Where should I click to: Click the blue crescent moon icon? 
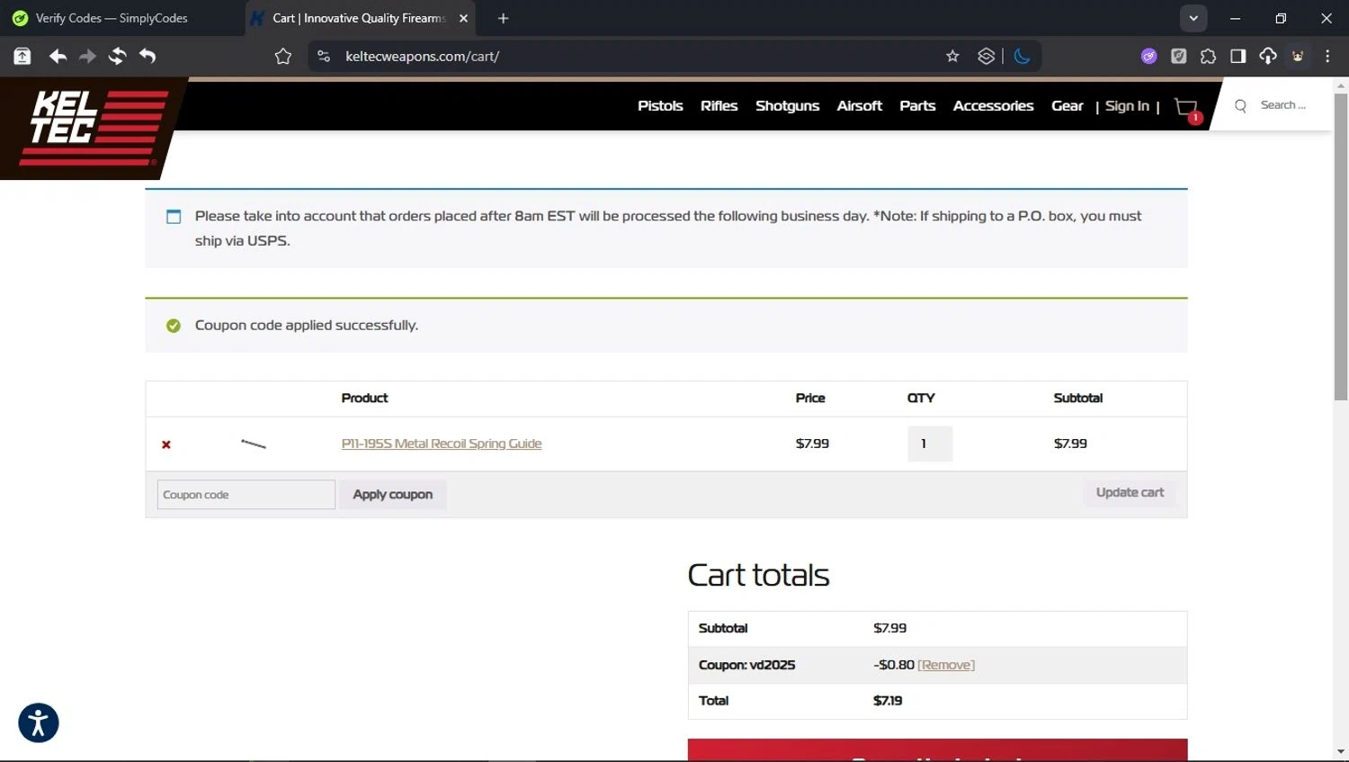pos(1022,56)
